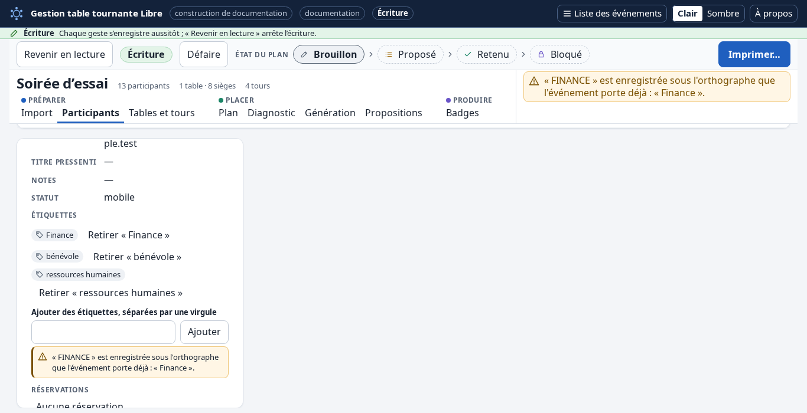
Task: Set plan state to Retenu
Action: [x=487, y=54]
